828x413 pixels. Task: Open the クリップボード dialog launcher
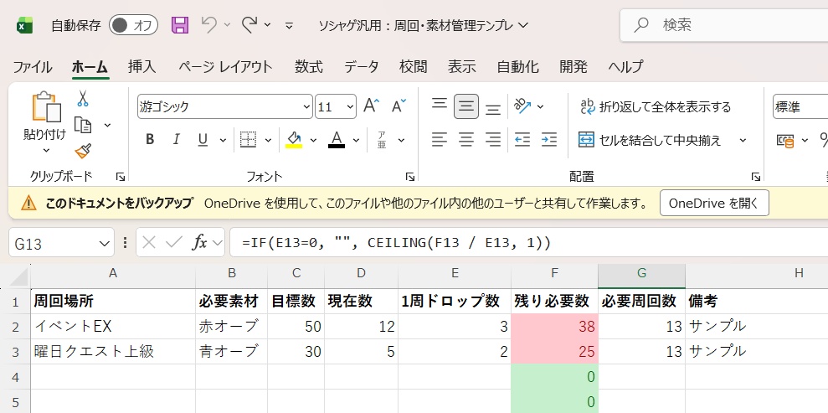point(120,177)
